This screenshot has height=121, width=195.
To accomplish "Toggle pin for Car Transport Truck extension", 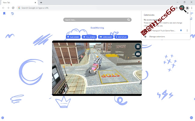I will coord(181,30).
